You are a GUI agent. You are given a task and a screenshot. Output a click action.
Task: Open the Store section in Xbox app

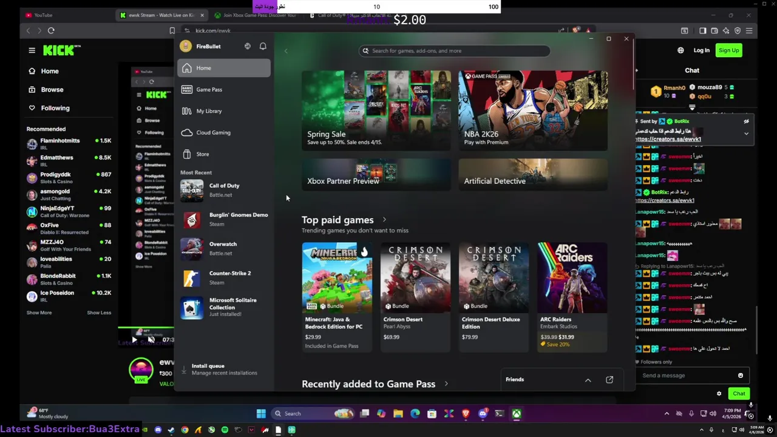(224, 154)
